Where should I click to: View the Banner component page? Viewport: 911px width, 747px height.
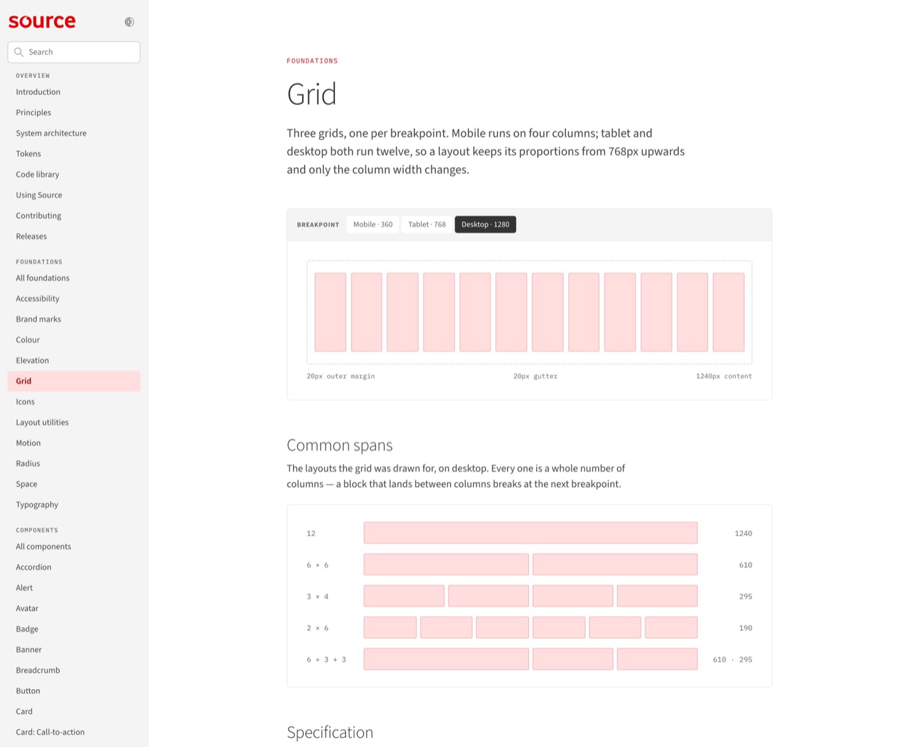pos(74,649)
